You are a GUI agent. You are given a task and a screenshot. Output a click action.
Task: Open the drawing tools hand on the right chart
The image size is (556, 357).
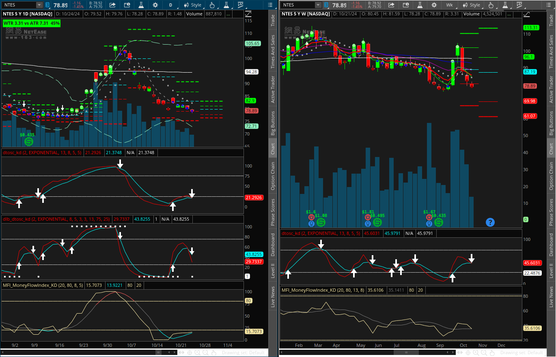[x=491, y=5]
